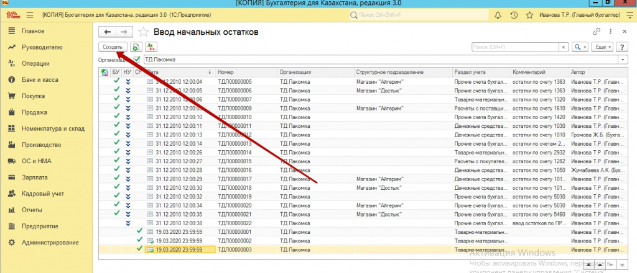Open the magnifier search dropdown
Image resolution: width=637 pixels, height=273 pixels.
pos(580,47)
